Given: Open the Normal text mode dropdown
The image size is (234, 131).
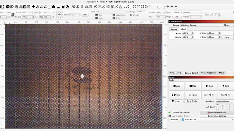Looking at the screenshot, I should coord(193,12).
